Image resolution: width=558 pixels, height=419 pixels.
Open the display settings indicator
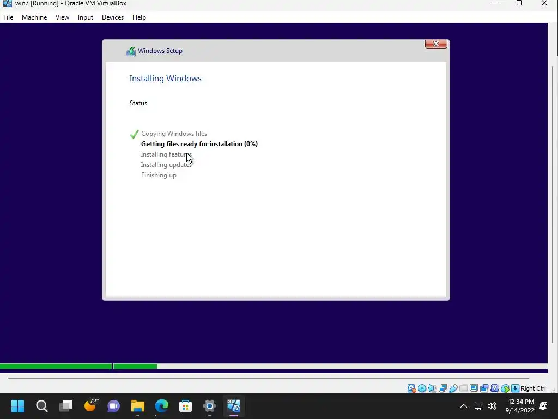pyautogui.click(x=474, y=388)
